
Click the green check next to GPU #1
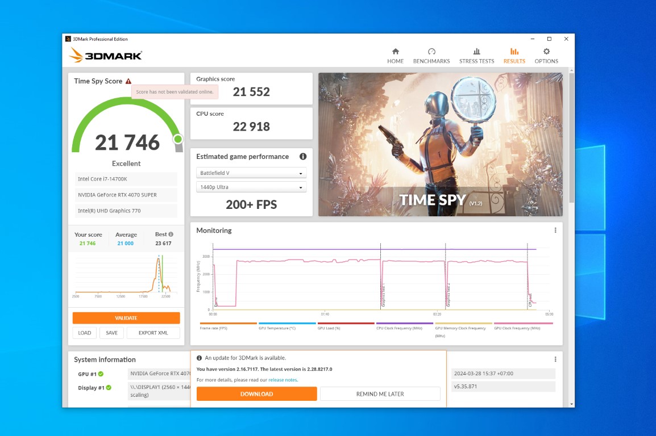[x=101, y=374]
